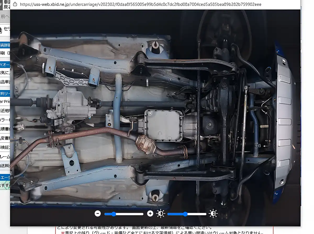
Task: Click the plus zoom-in icon
Action: (150, 214)
